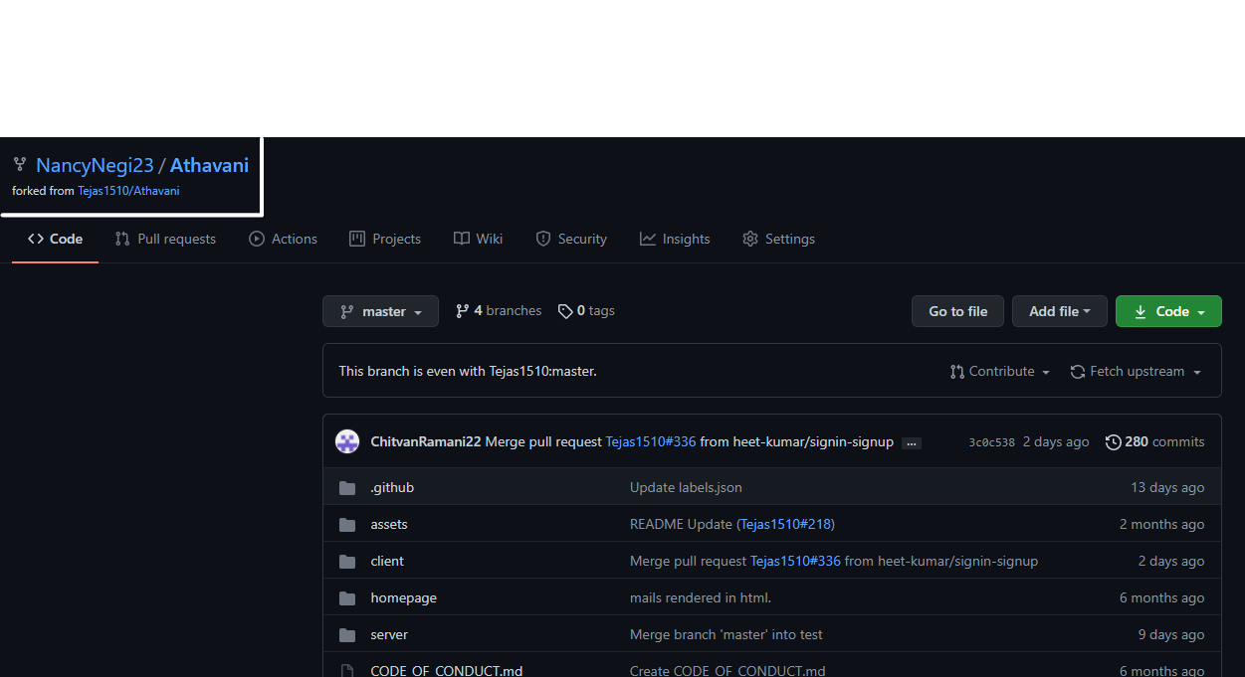Expand the Add file dropdown
Screen dimensions: 1245x677
[1060, 311]
